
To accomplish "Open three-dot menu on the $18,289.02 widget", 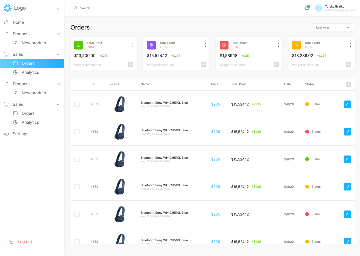I will click(x=350, y=45).
